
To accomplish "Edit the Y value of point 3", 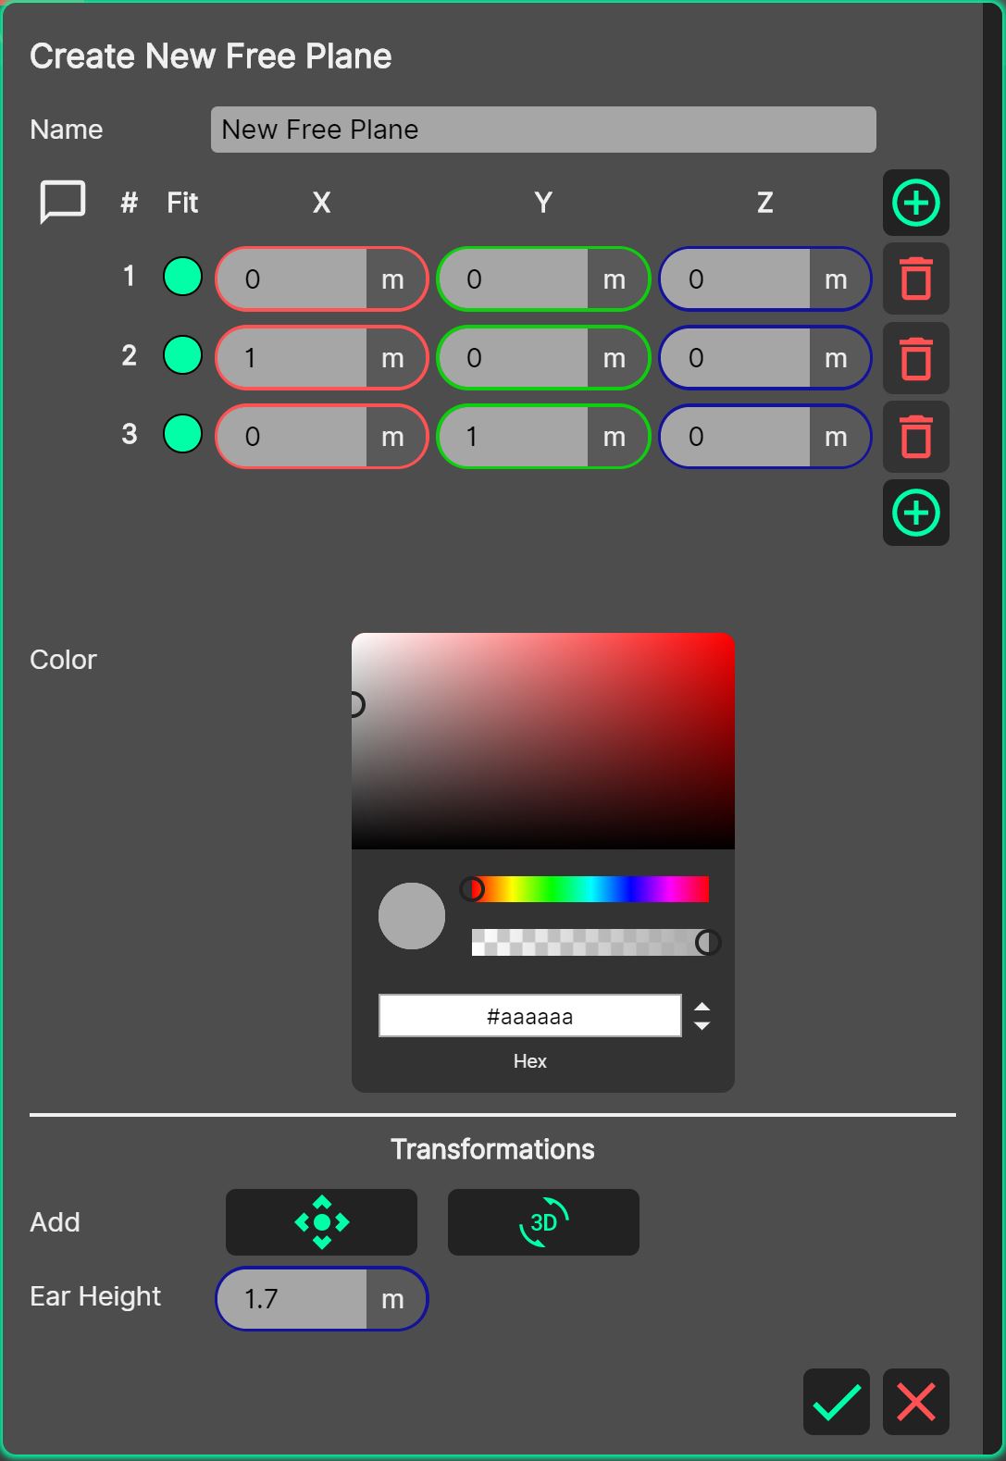I will pos(513,437).
